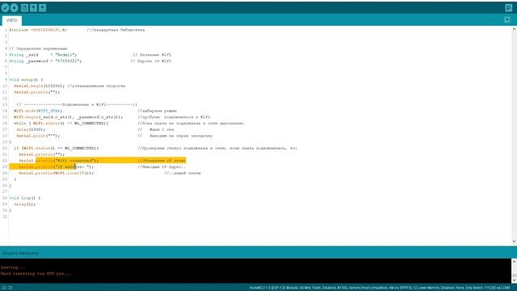Click the console scrollbar up arrow
The image size is (517, 291).
(514, 261)
